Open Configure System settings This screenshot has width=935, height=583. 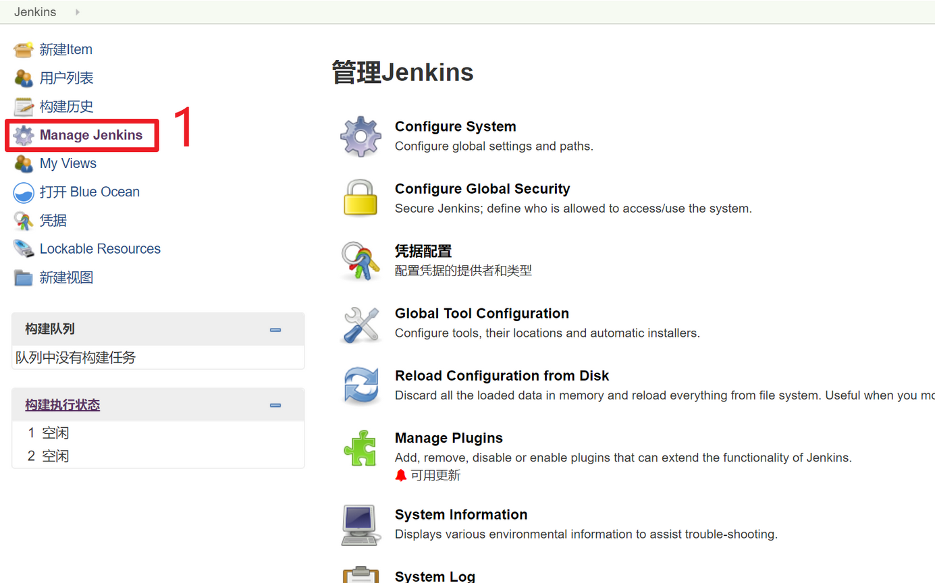(x=456, y=126)
